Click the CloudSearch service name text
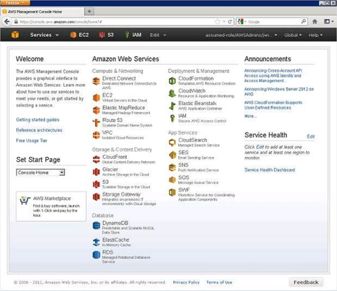Viewport: 337px width, 291px height. (192, 140)
